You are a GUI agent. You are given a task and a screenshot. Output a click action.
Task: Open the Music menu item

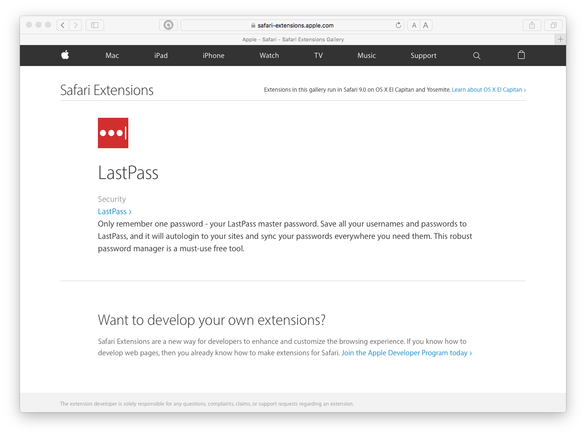coord(367,56)
